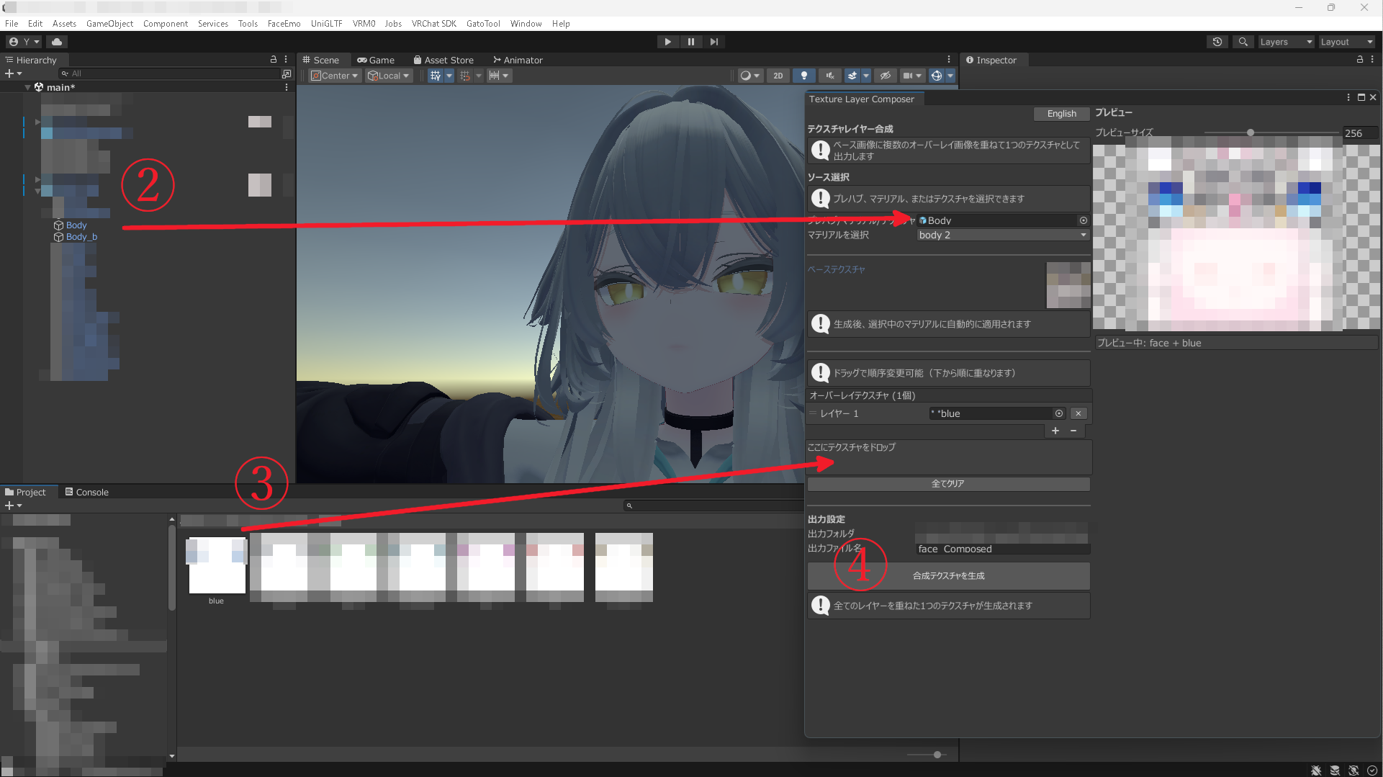
Task: Click the 合成テクスチャを生成 generate button
Action: click(948, 575)
